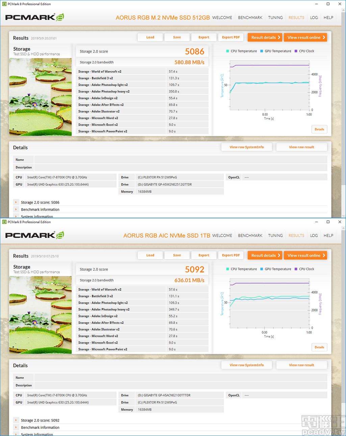Click Name field in top window Details

(181, 160)
